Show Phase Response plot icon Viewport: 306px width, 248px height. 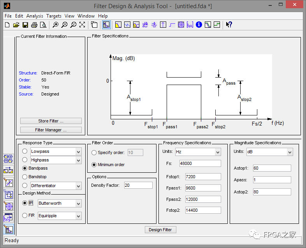(x=127, y=25)
